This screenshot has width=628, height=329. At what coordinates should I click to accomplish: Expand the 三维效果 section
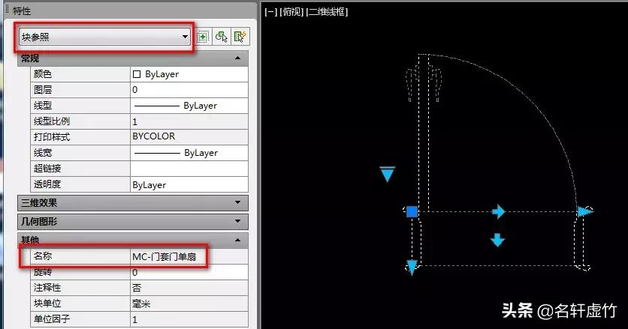click(237, 202)
